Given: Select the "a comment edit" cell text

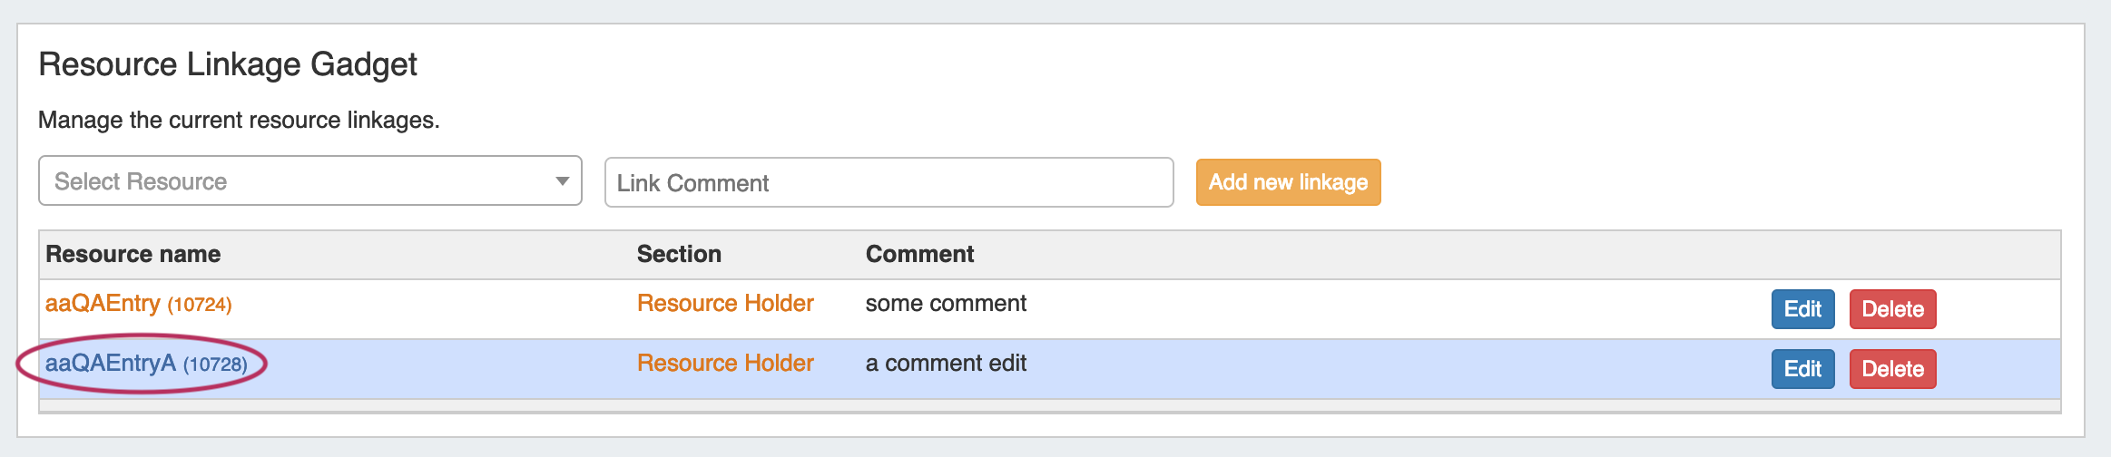Looking at the screenshot, I should coord(946,364).
